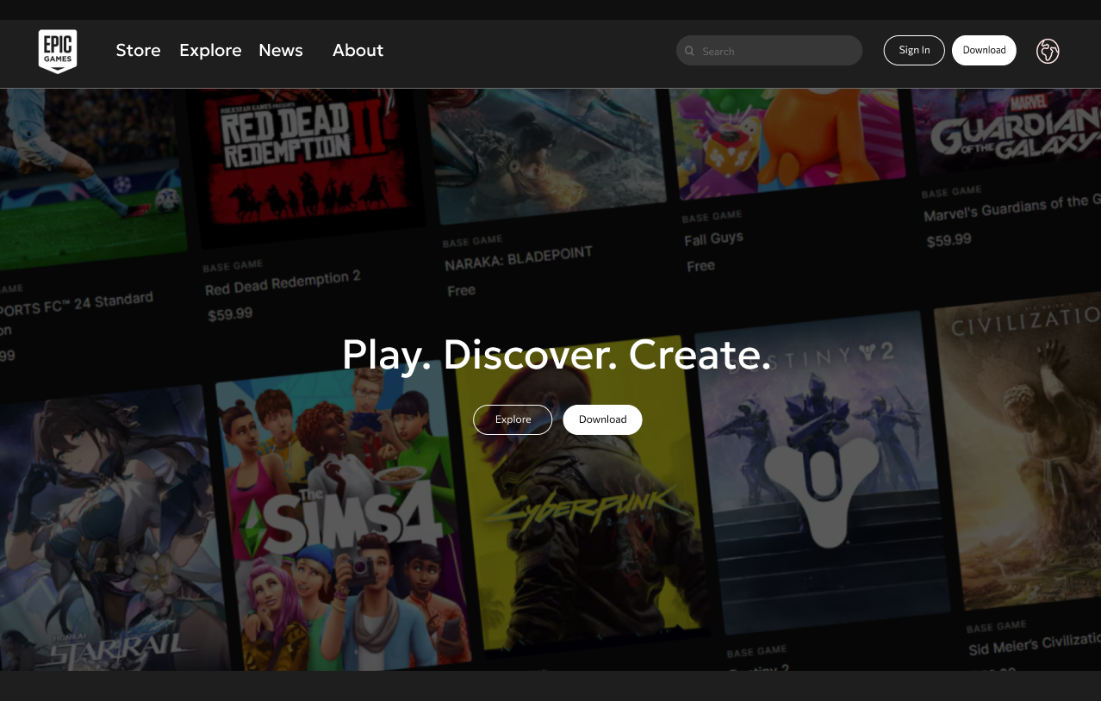Image resolution: width=1101 pixels, height=701 pixels.
Task: Click the Fall Guys game thumbnail
Action: click(x=788, y=138)
